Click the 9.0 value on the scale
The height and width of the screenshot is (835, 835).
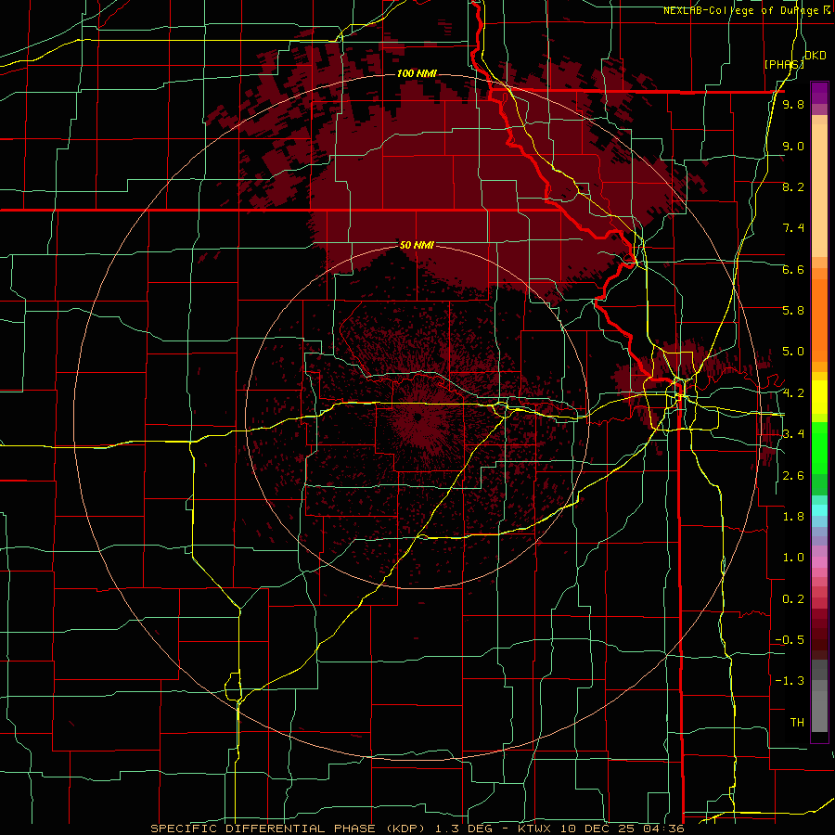pos(793,146)
